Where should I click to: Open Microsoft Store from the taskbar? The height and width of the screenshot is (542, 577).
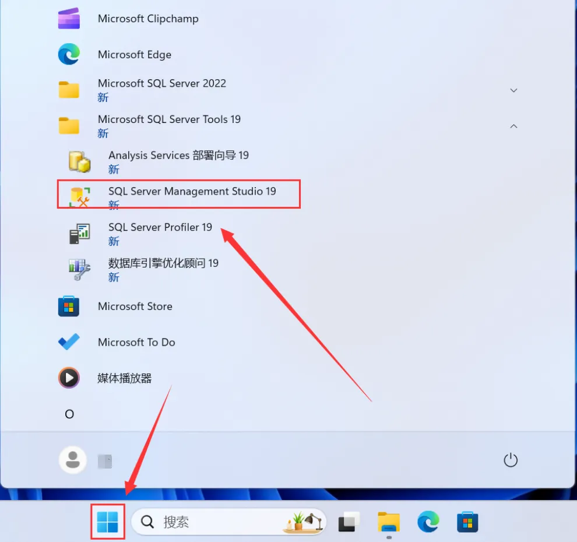coord(467,522)
